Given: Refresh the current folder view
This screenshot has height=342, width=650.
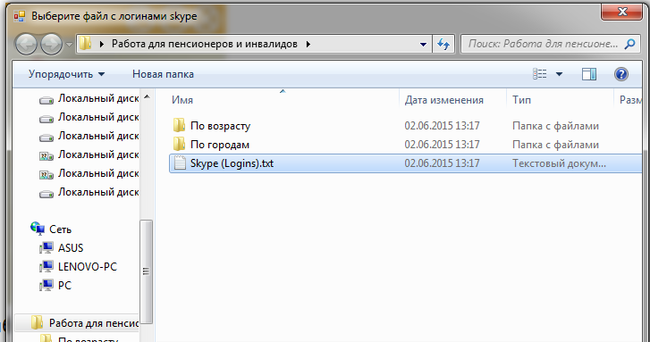Looking at the screenshot, I should (443, 44).
